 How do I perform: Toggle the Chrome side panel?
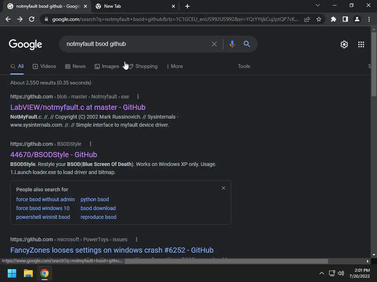[345, 19]
